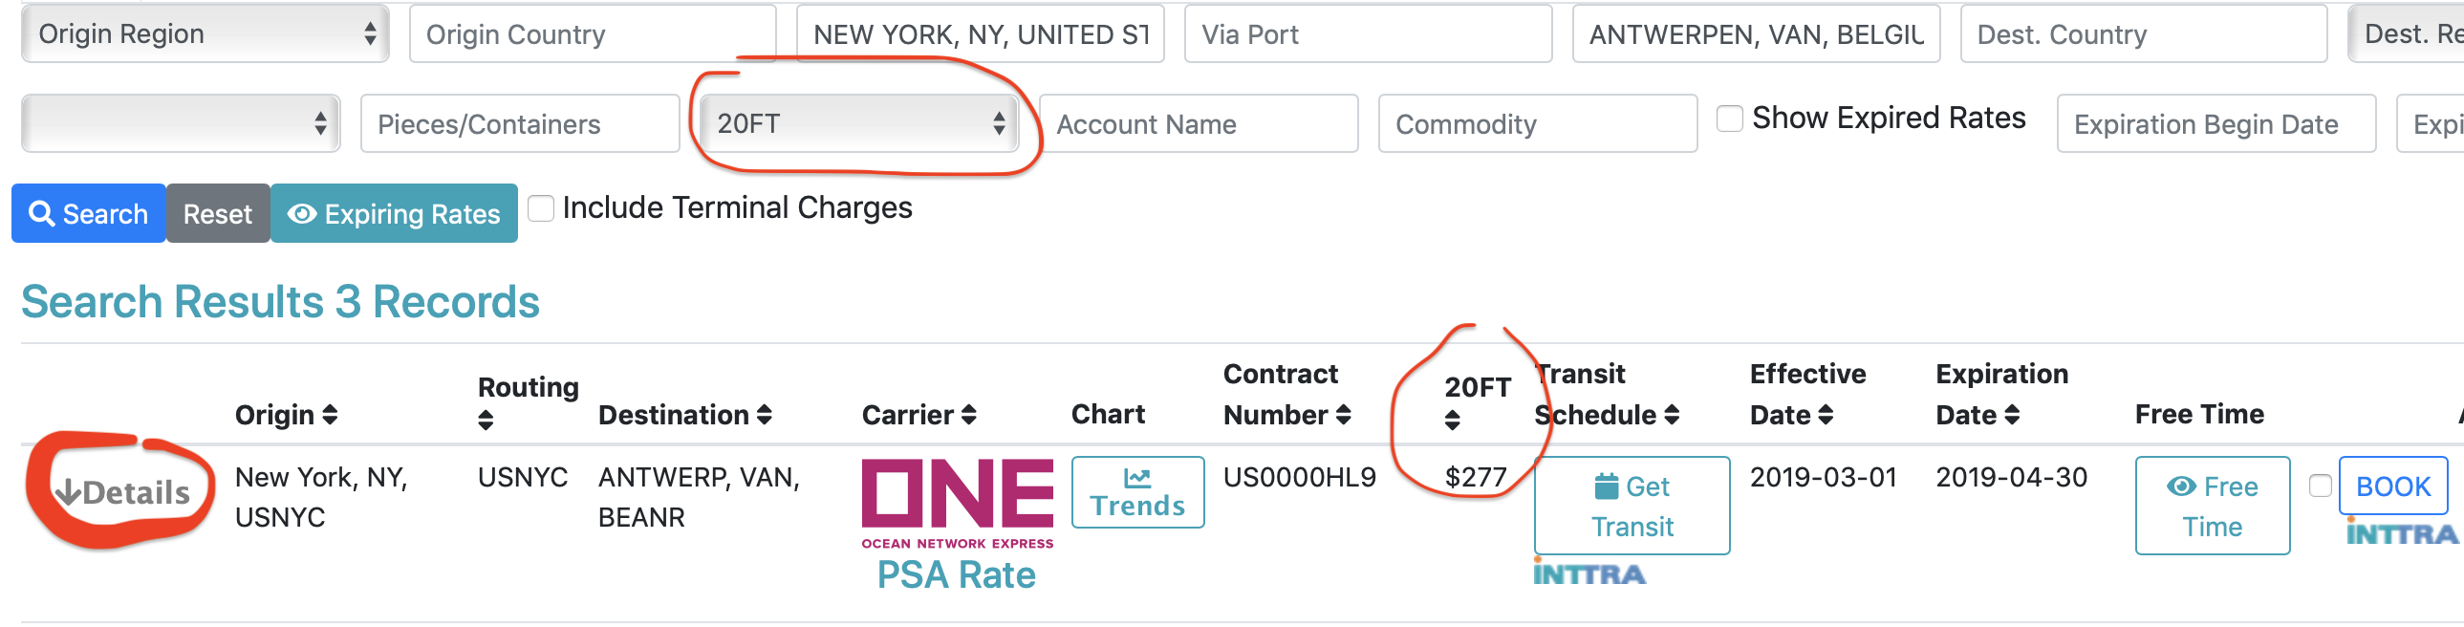Sort by 20FT price arrows

1452,421
